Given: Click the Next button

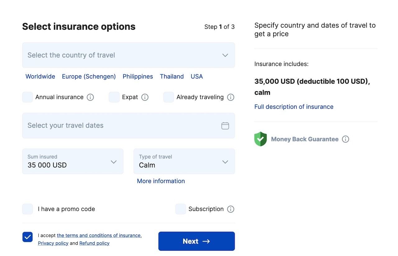Looking at the screenshot, I should (x=197, y=241).
